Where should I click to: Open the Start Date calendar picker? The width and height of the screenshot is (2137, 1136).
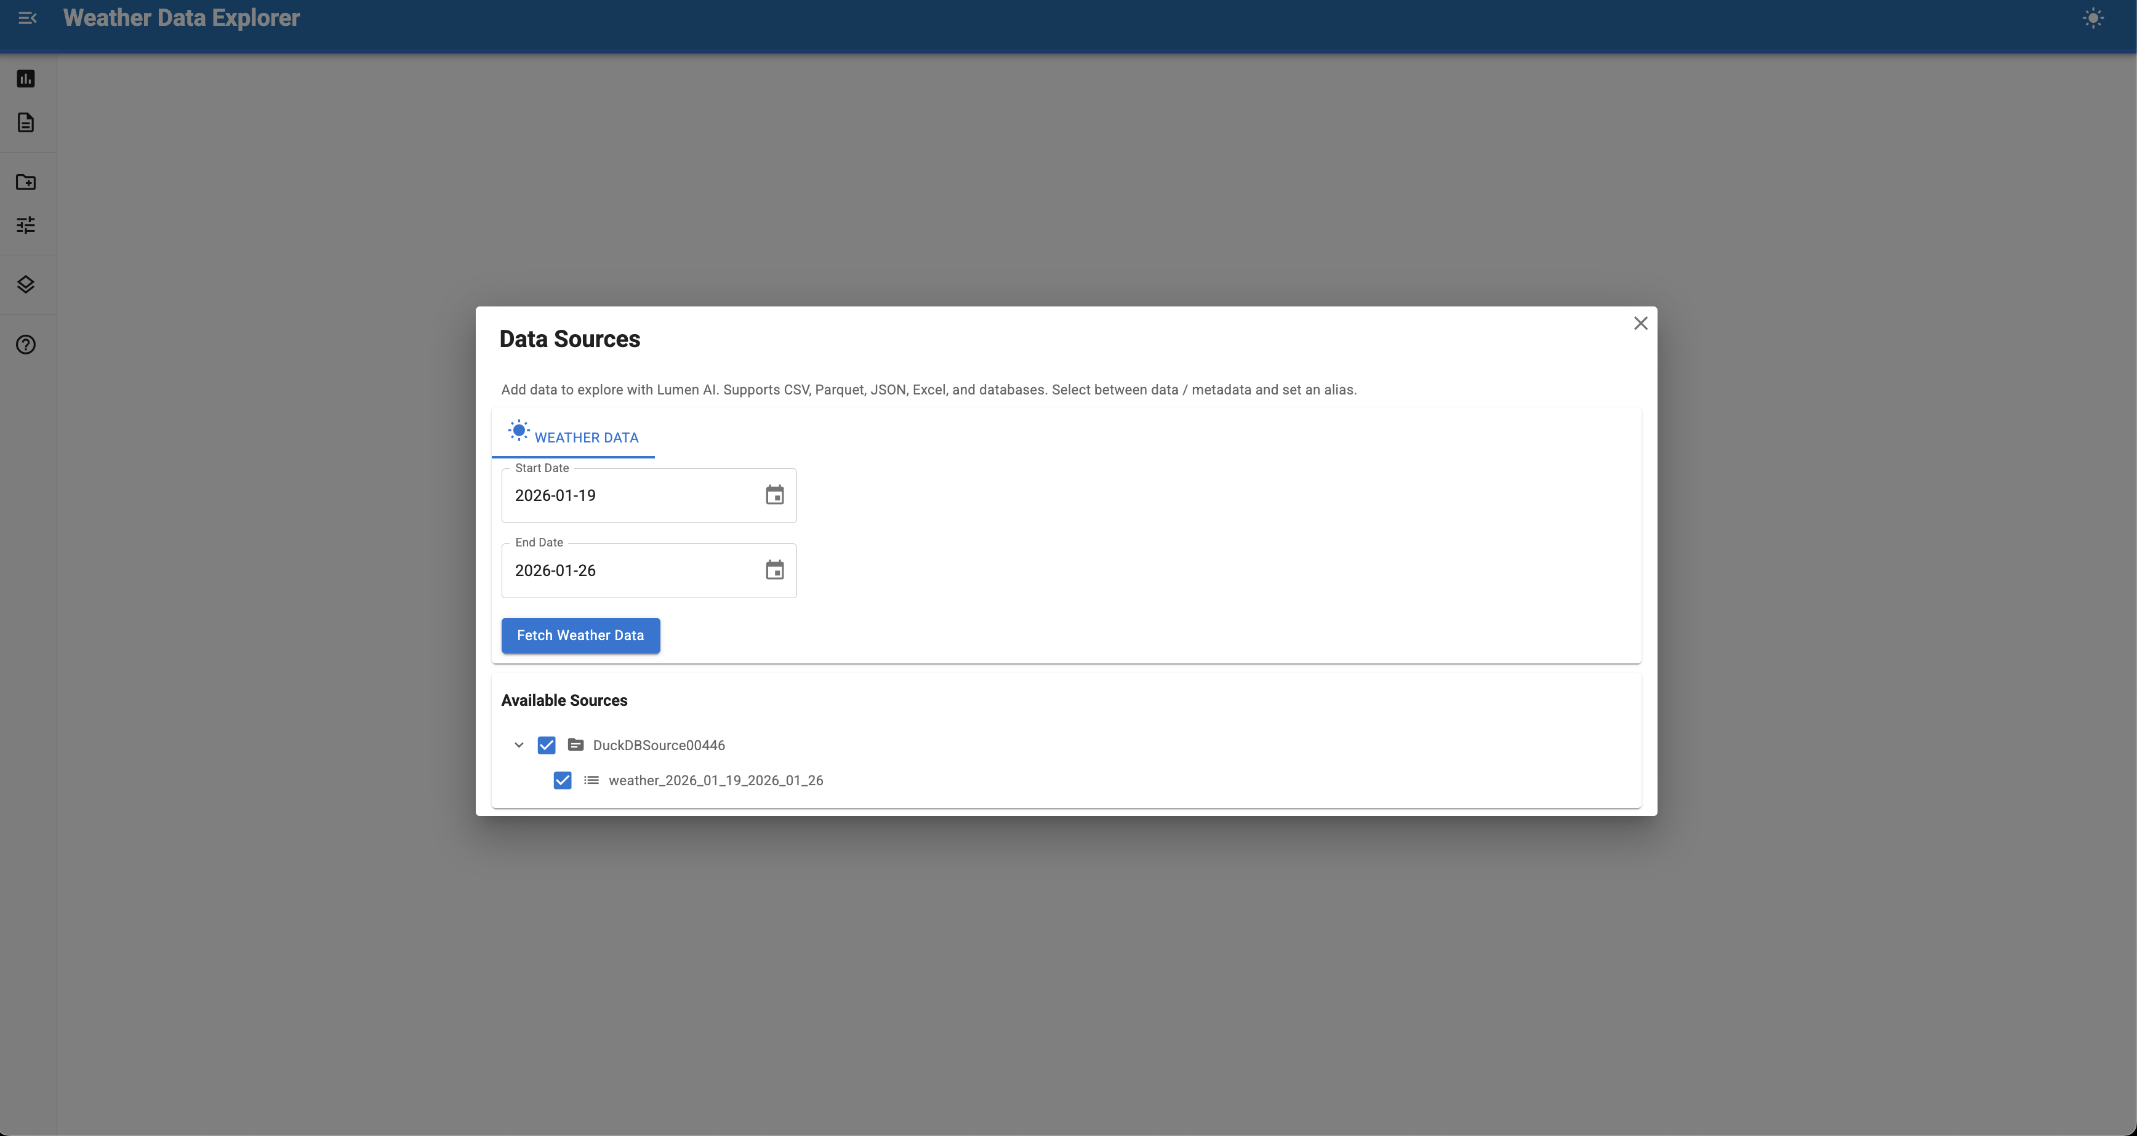tap(774, 495)
